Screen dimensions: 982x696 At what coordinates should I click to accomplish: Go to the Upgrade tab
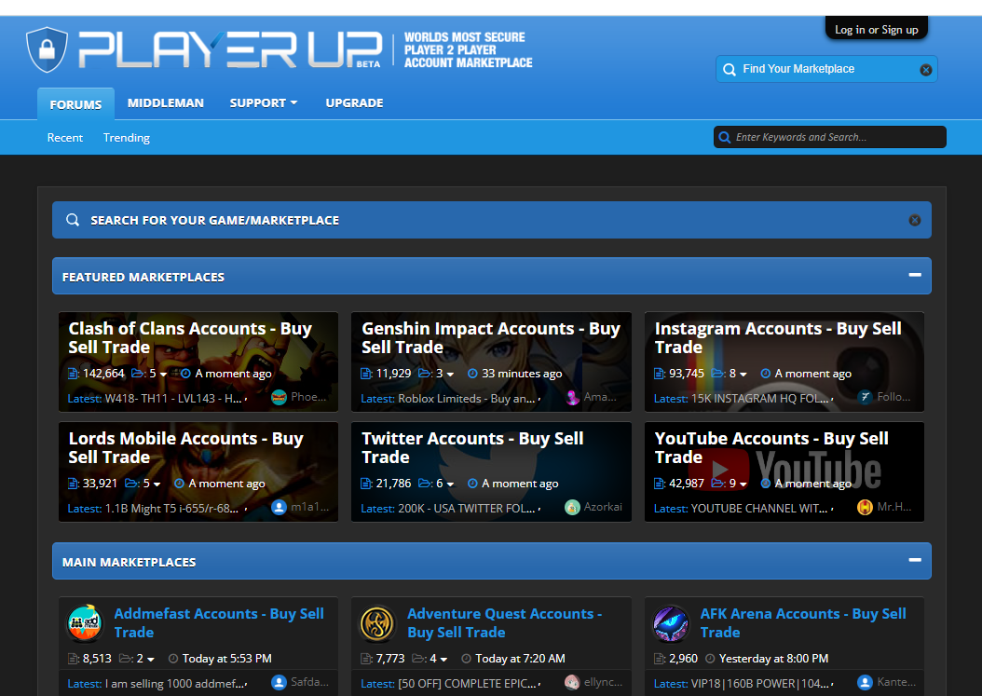354,103
